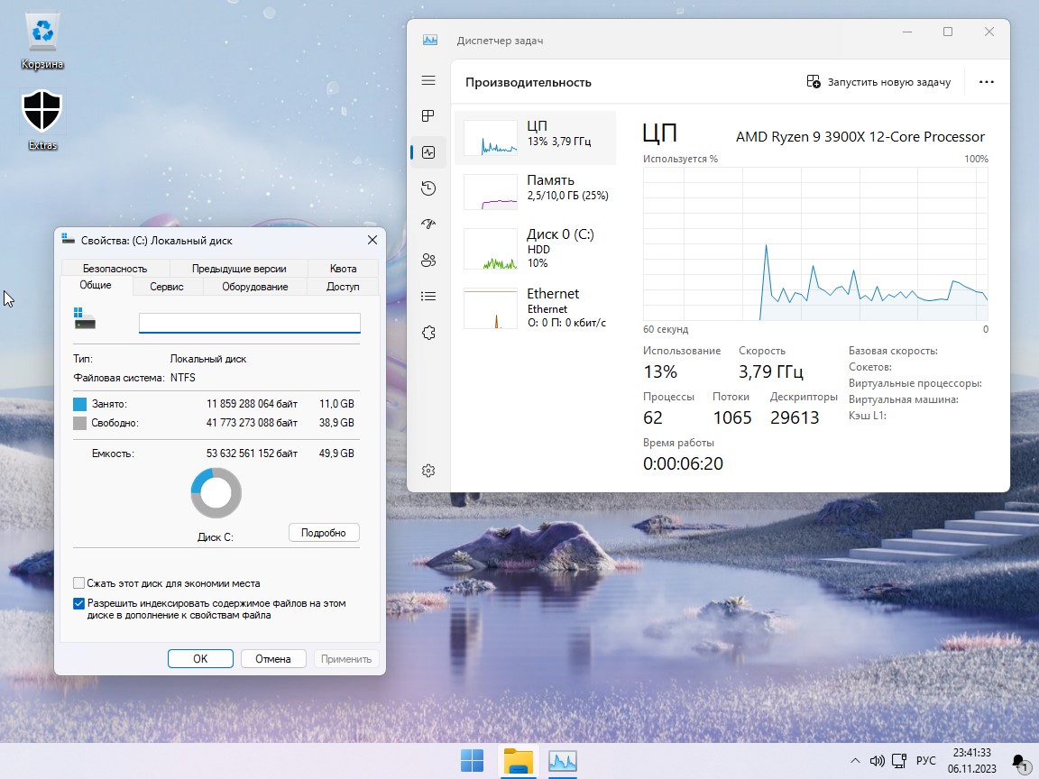1039x779 pixels.
Task: Click Дескрипторы value 29613
Action: point(795,417)
